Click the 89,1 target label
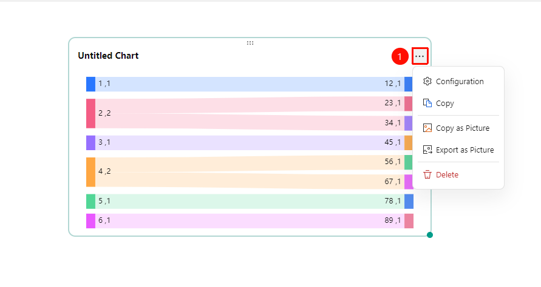541x287 pixels. pyautogui.click(x=393, y=220)
